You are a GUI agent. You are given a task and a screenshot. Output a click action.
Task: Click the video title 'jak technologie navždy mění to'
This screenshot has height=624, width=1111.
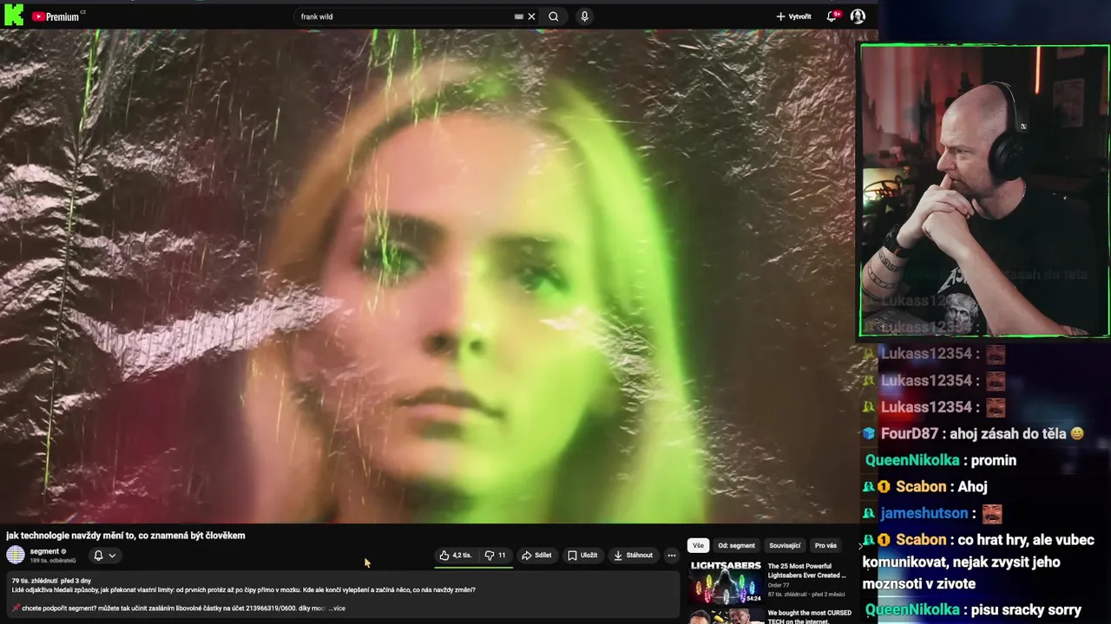coord(126,536)
